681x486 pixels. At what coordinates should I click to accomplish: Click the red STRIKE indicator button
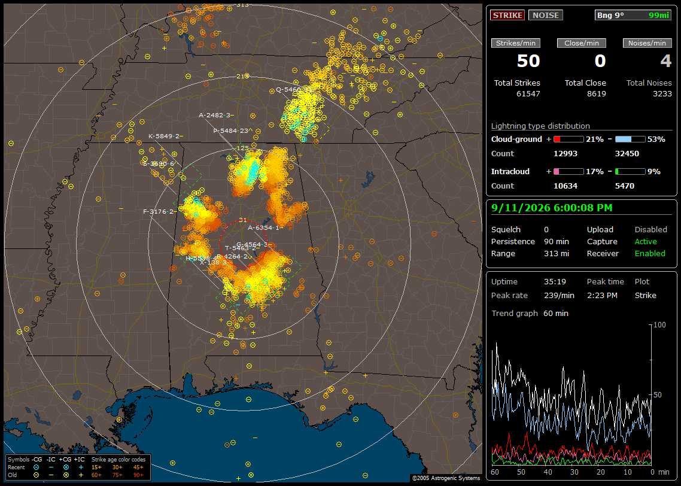coord(507,15)
